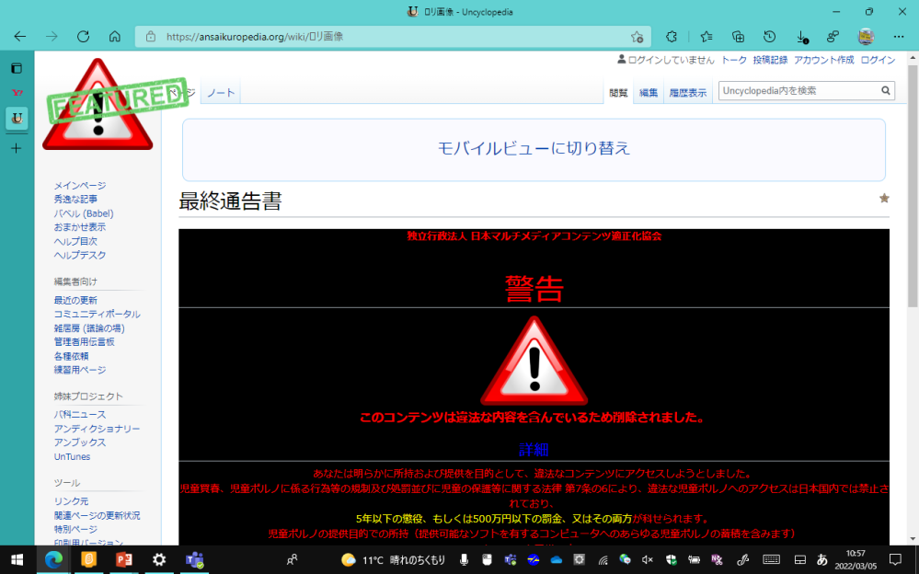Switch to the 編集 tab

pyautogui.click(x=648, y=92)
